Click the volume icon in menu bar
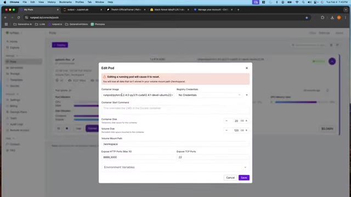This screenshot has width=351, height=197. (x=309, y=2)
